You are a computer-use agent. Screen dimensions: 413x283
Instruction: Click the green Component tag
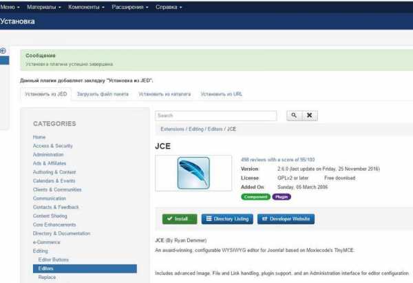(x=255, y=197)
